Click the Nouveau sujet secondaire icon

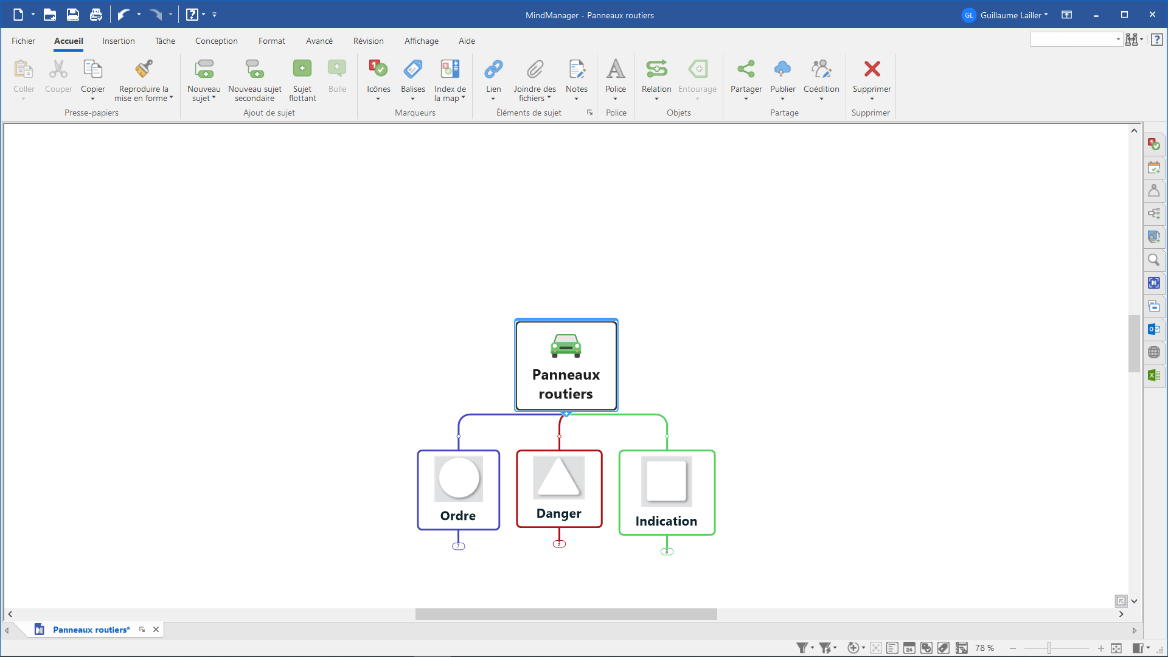254,69
